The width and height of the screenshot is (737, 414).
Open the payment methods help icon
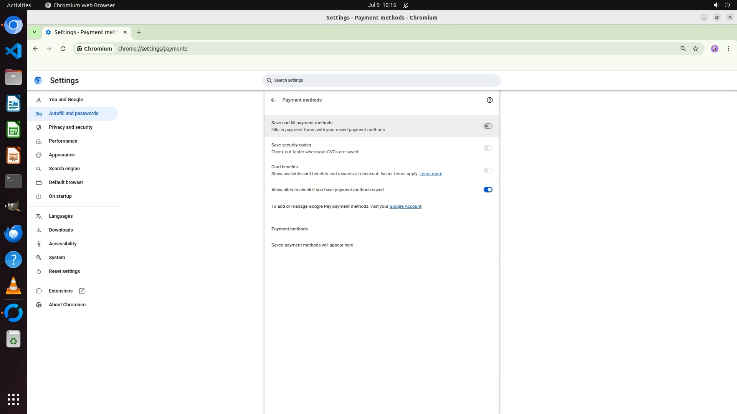pyautogui.click(x=489, y=100)
